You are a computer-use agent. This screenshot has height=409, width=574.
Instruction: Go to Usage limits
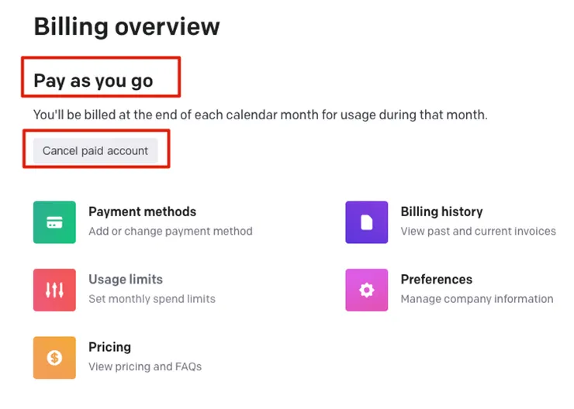[x=126, y=279]
